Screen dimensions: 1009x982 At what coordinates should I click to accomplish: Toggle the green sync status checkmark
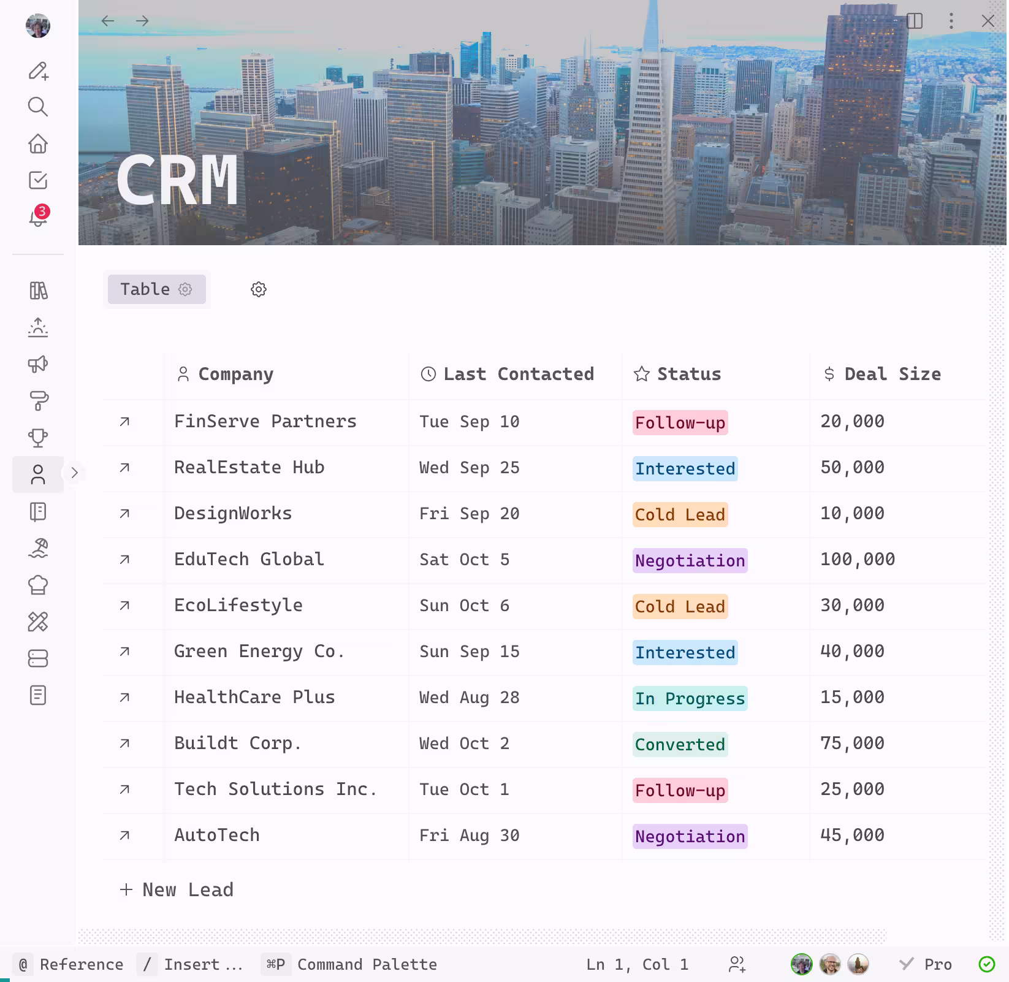tap(986, 964)
